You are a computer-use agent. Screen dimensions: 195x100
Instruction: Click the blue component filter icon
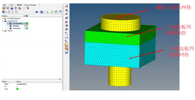[37, 12]
